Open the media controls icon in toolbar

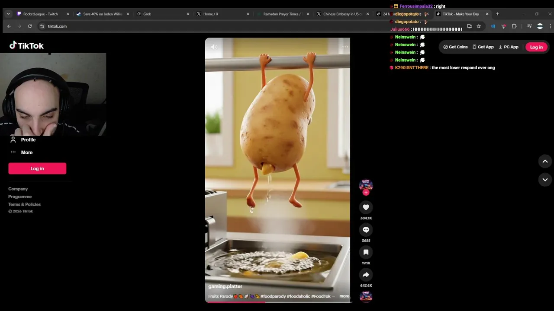click(x=529, y=26)
